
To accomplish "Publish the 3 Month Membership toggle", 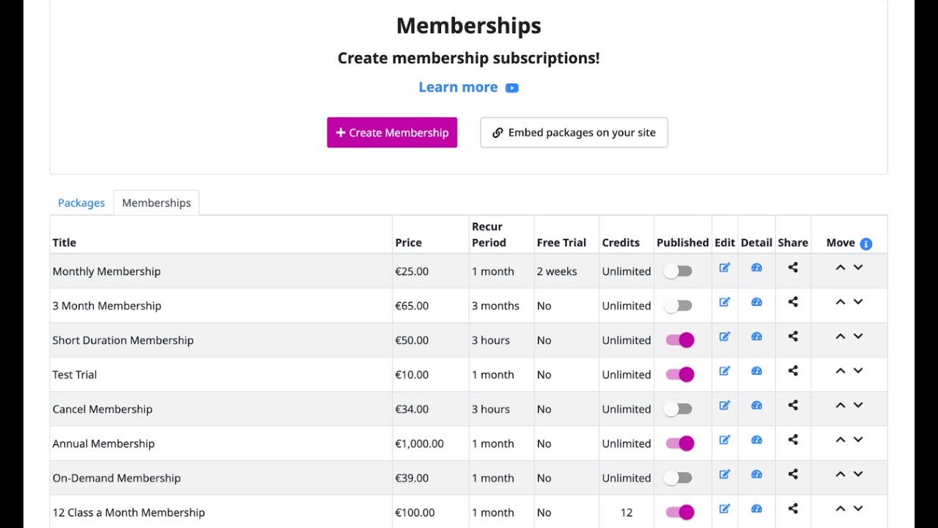I will pyautogui.click(x=678, y=306).
